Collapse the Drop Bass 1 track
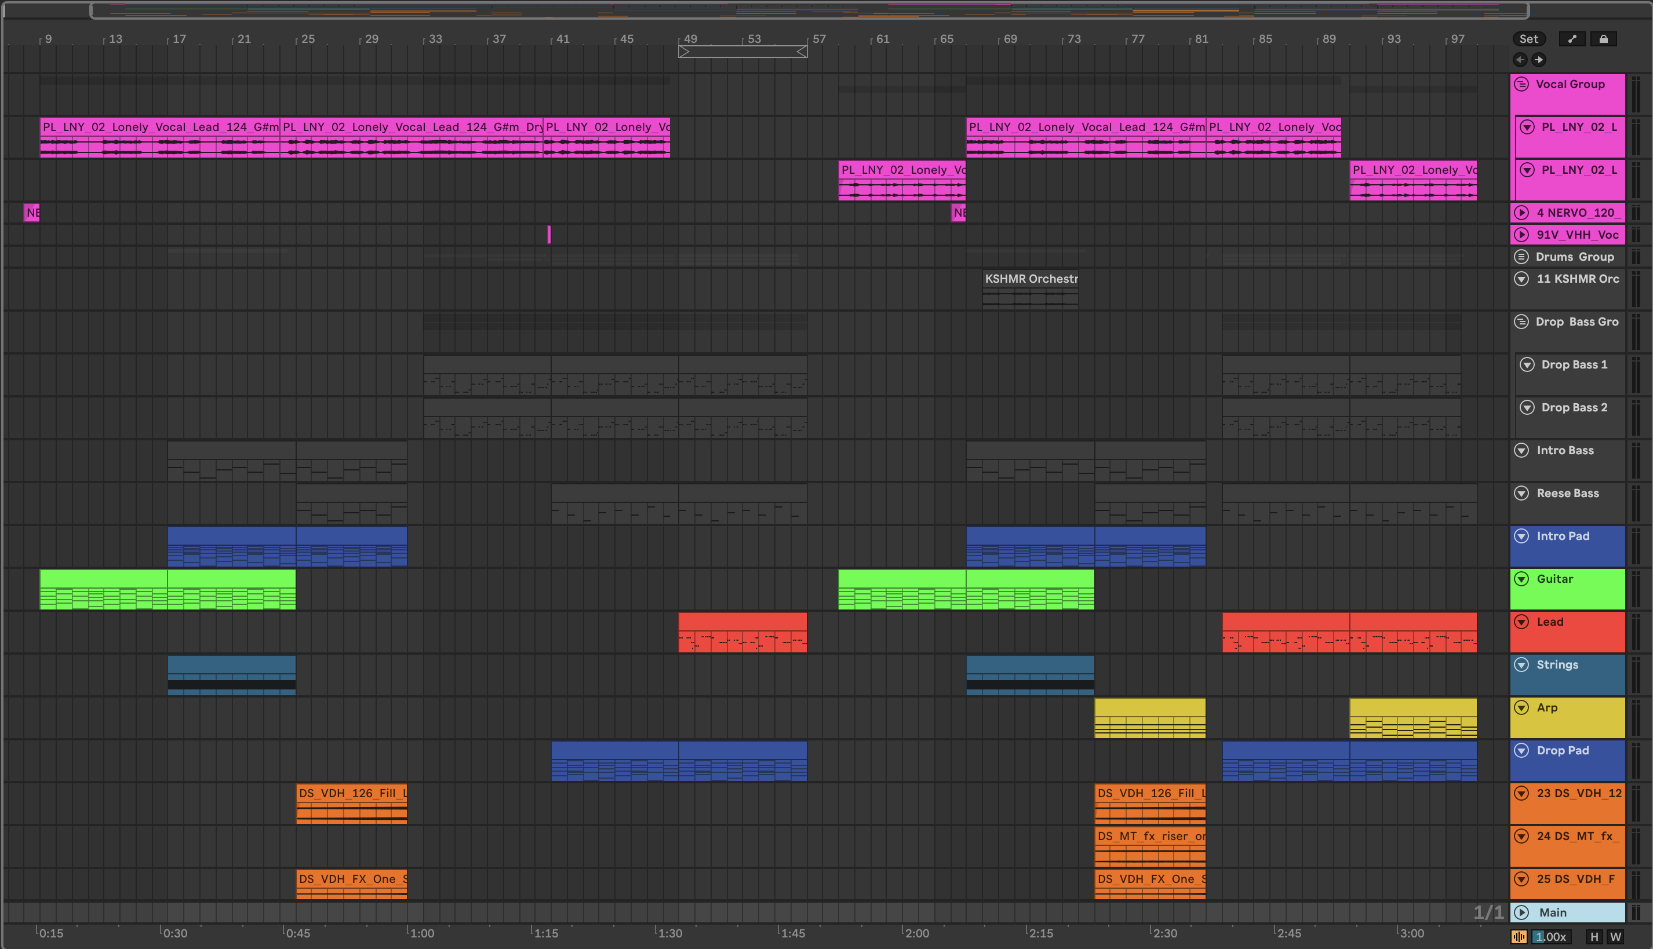This screenshot has height=949, width=1653. 1527,364
